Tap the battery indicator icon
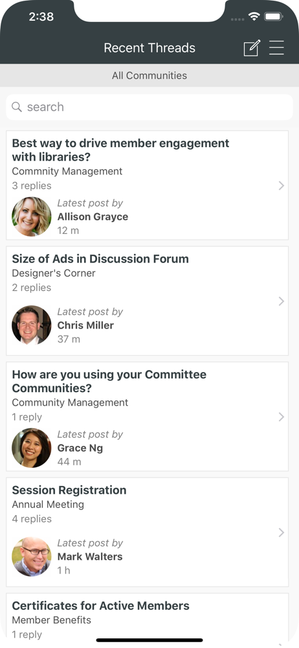This screenshot has width=299, height=648. coord(273,17)
